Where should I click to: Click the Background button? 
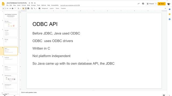point(45,8)
